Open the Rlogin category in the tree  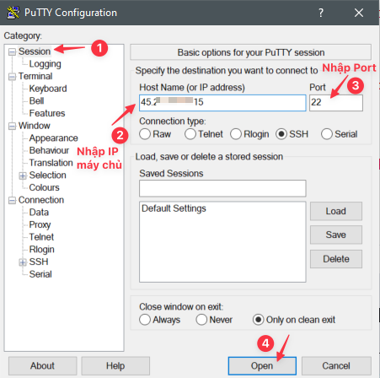click(x=42, y=250)
